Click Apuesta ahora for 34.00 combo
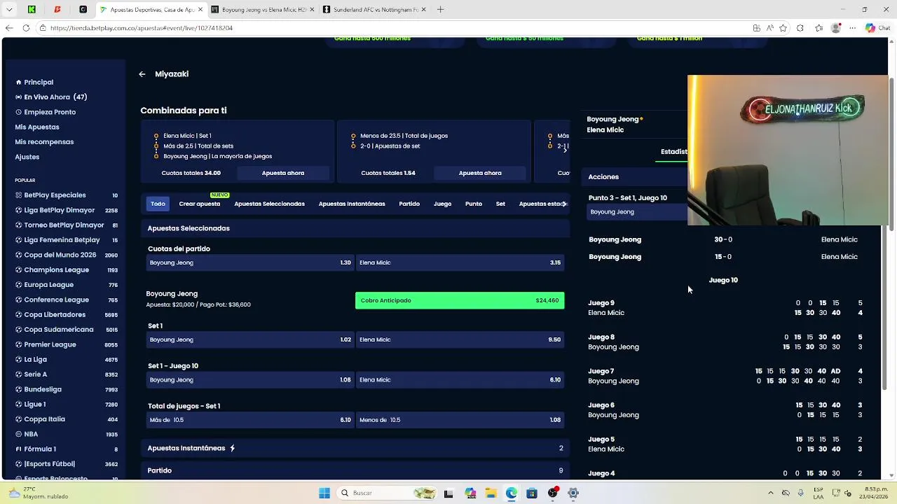Image resolution: width=897 pixels, height=504 pixels. 283,173
